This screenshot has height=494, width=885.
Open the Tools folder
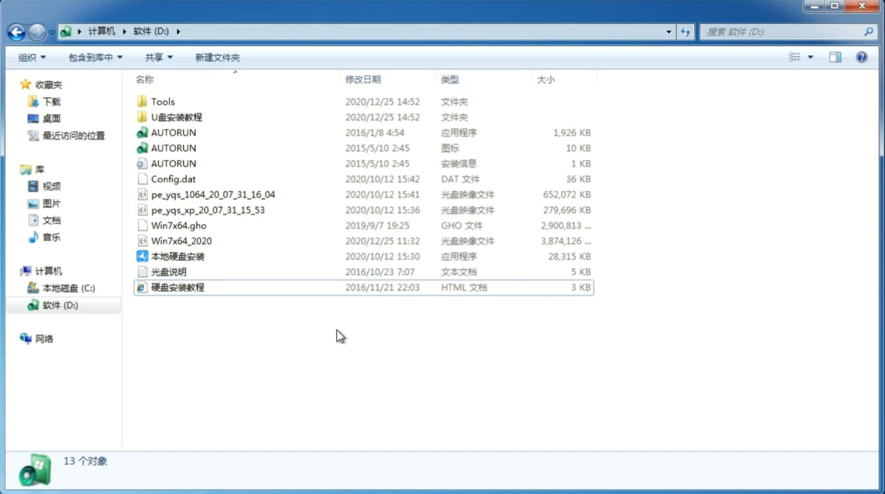point(162,101)
